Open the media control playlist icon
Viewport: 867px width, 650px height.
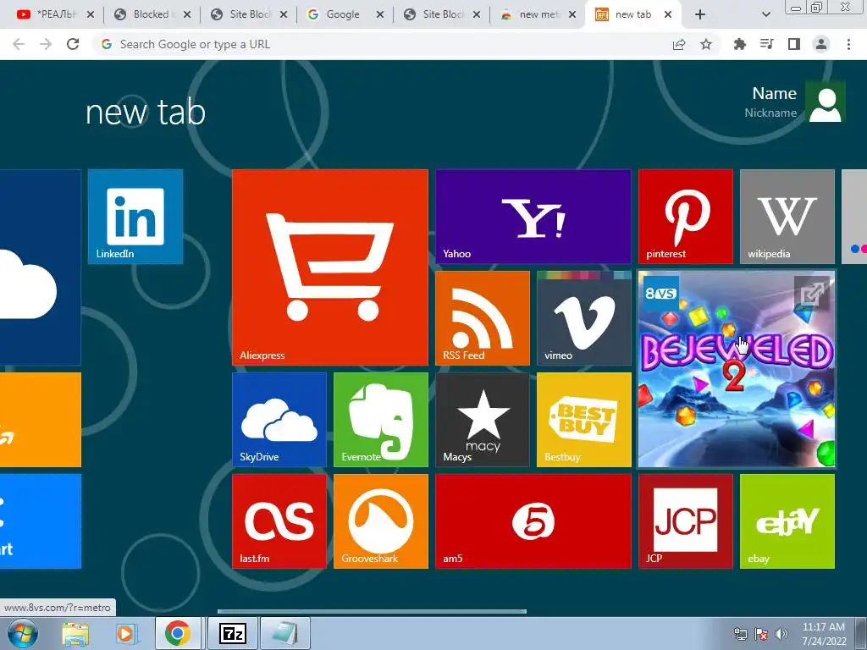point(767,44)
